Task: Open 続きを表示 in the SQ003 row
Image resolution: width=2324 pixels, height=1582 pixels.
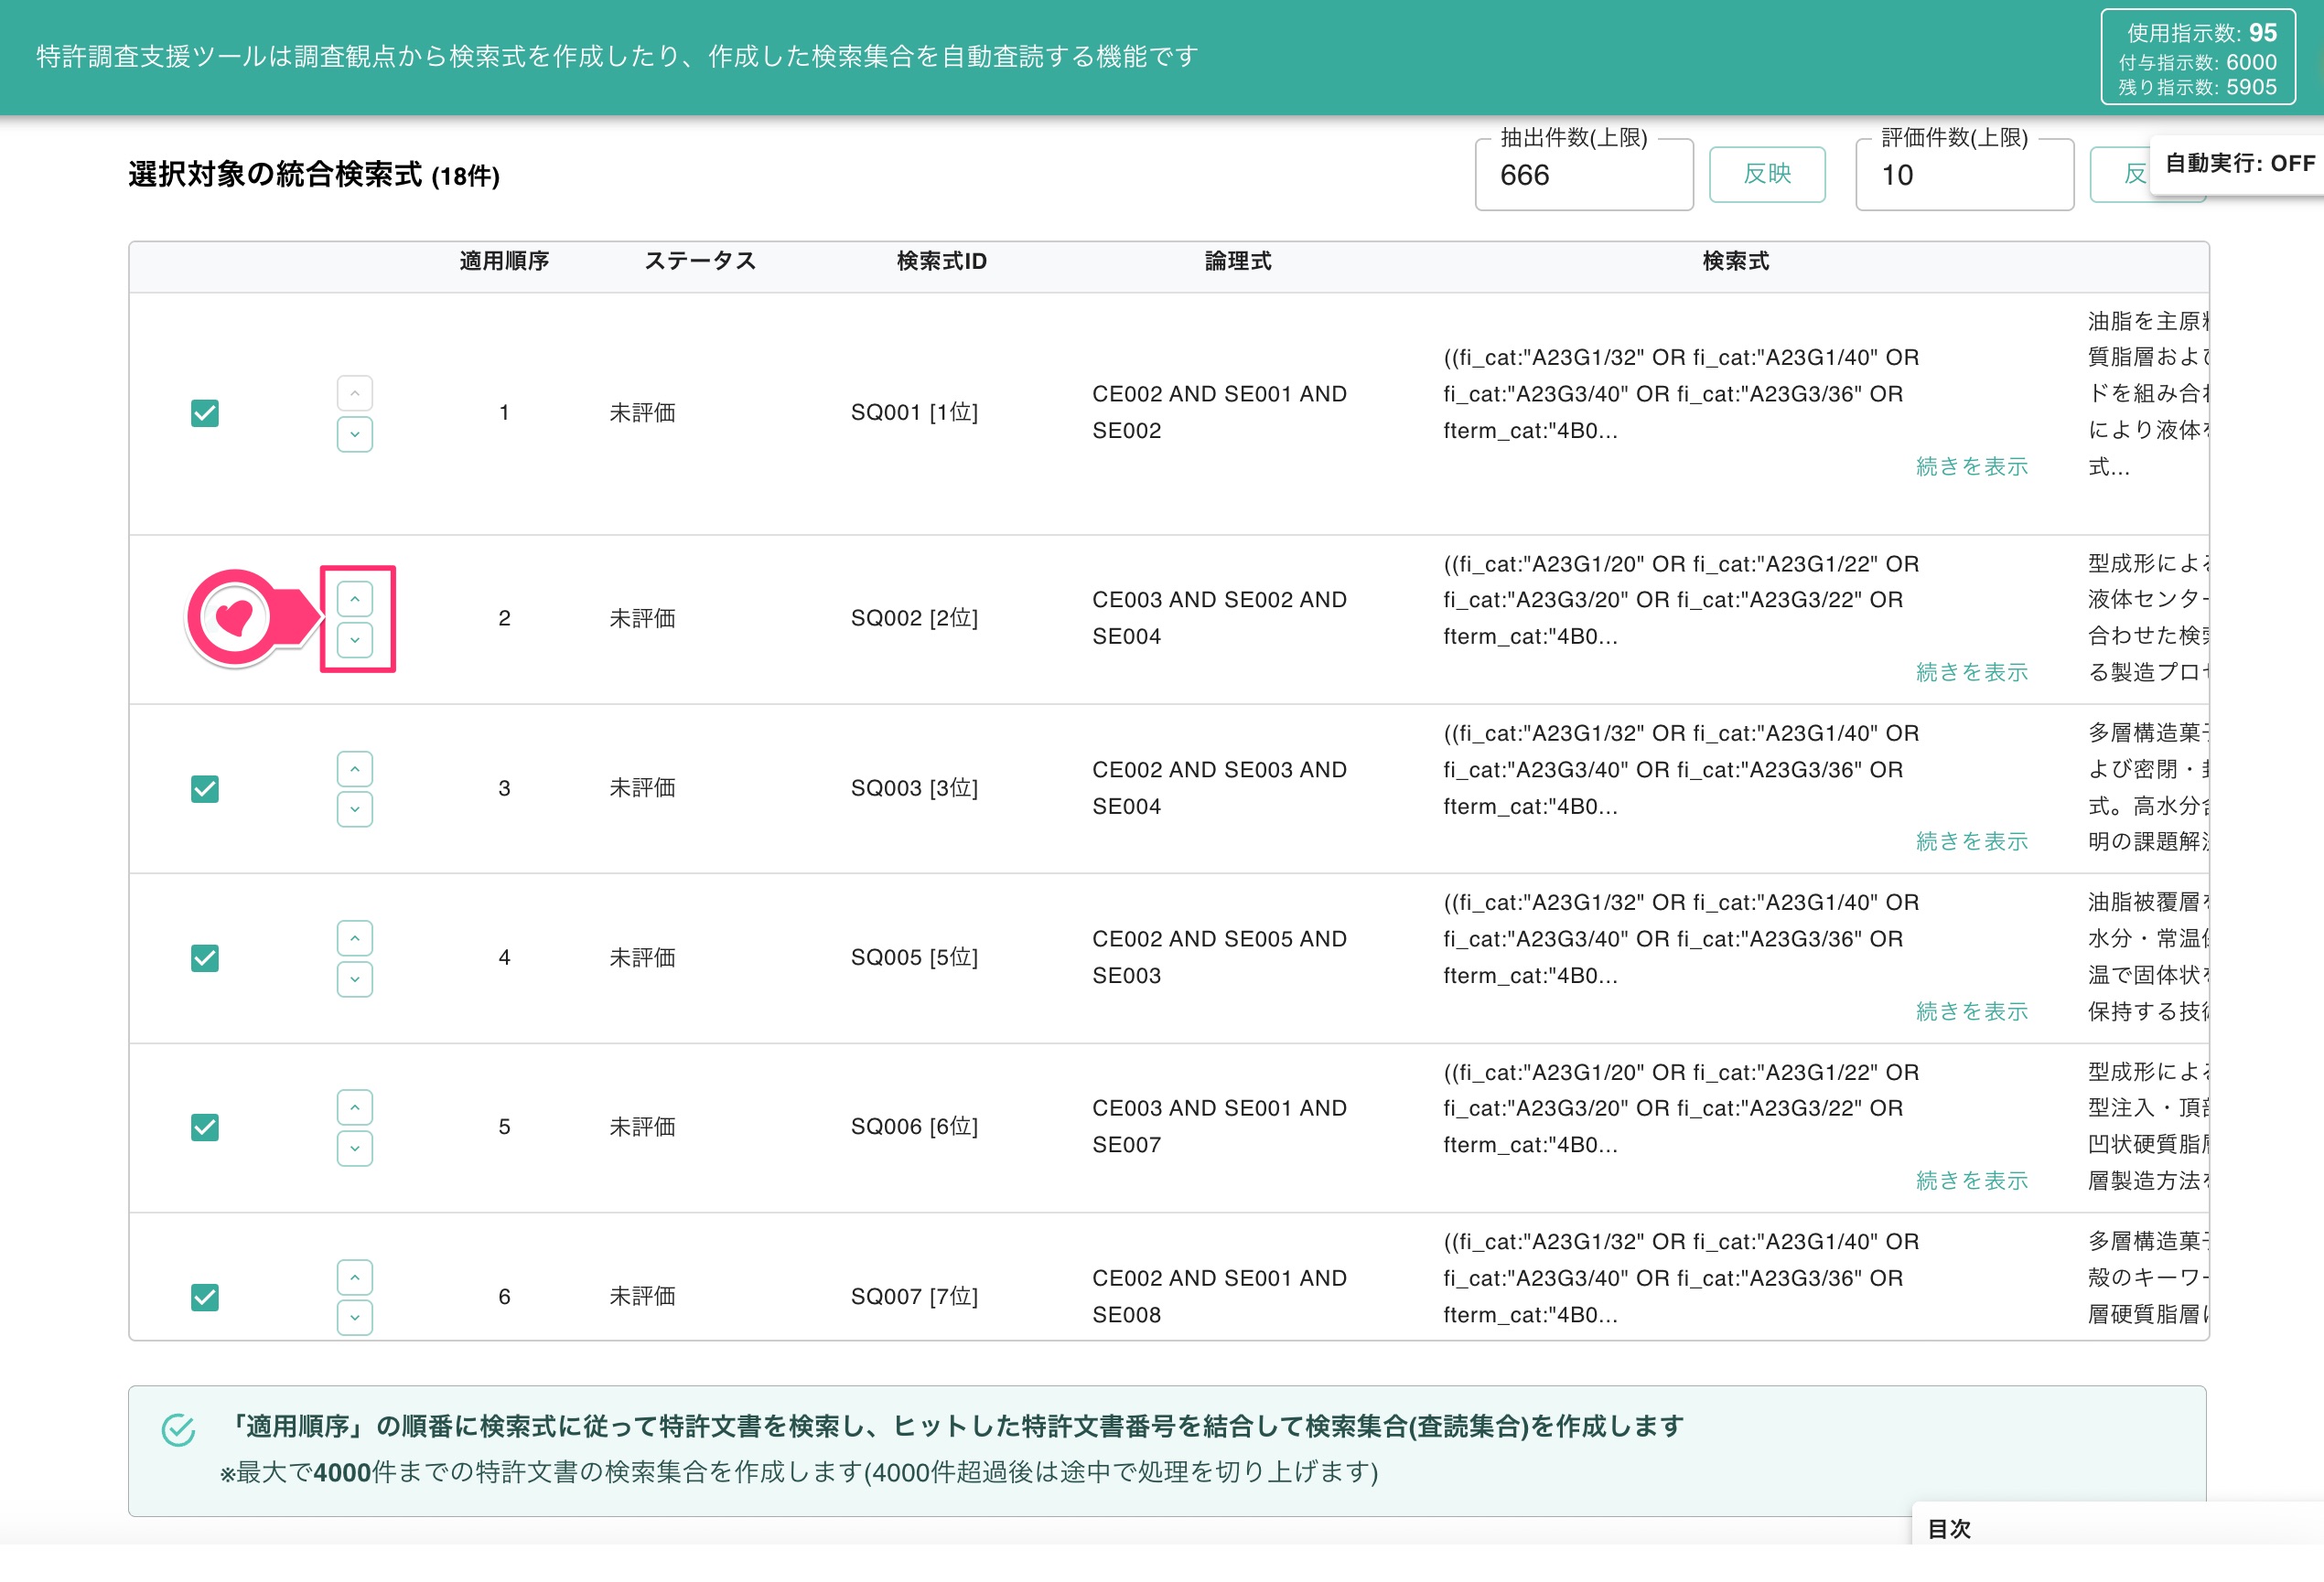Action: (x=1971, y=841)
